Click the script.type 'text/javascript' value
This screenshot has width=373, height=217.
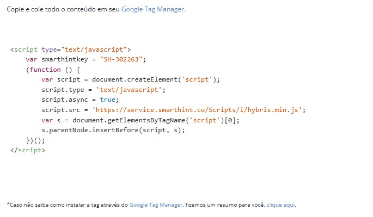pos(129,90)
